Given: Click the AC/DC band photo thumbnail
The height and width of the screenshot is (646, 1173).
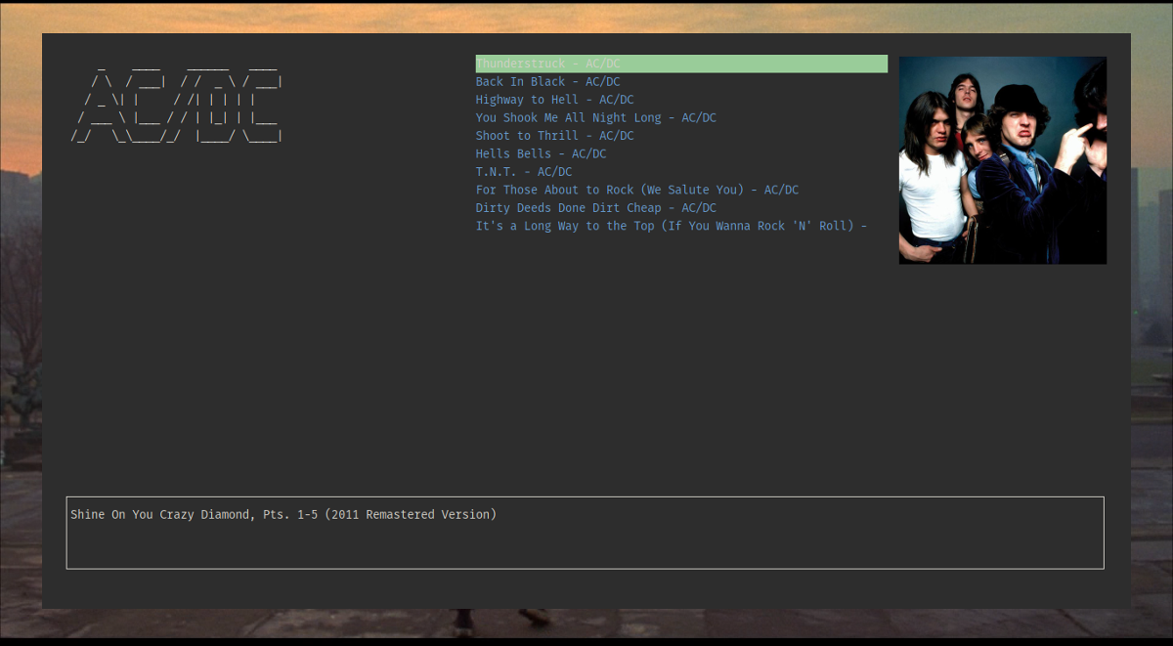Looking at the screenshot, I should [x=1002, y=159].
